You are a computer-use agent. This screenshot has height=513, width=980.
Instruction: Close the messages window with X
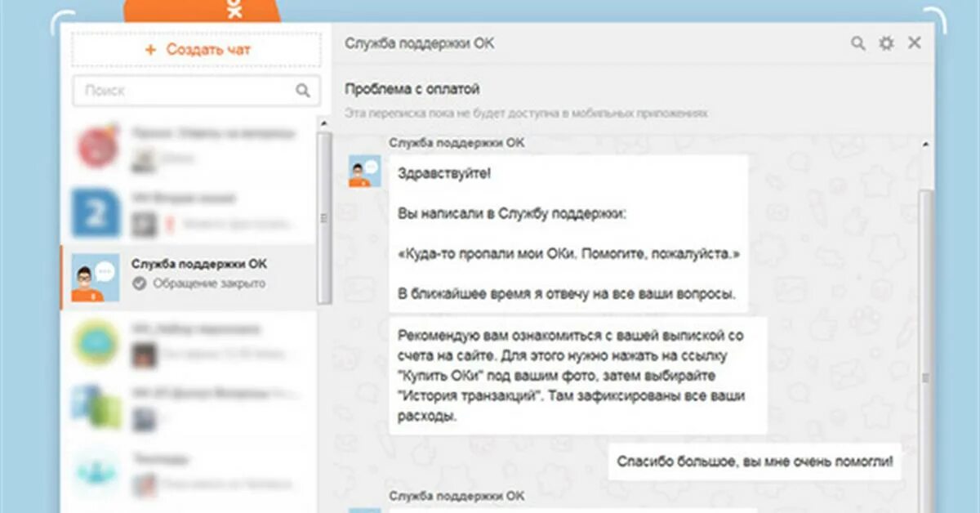pos(915,42)
